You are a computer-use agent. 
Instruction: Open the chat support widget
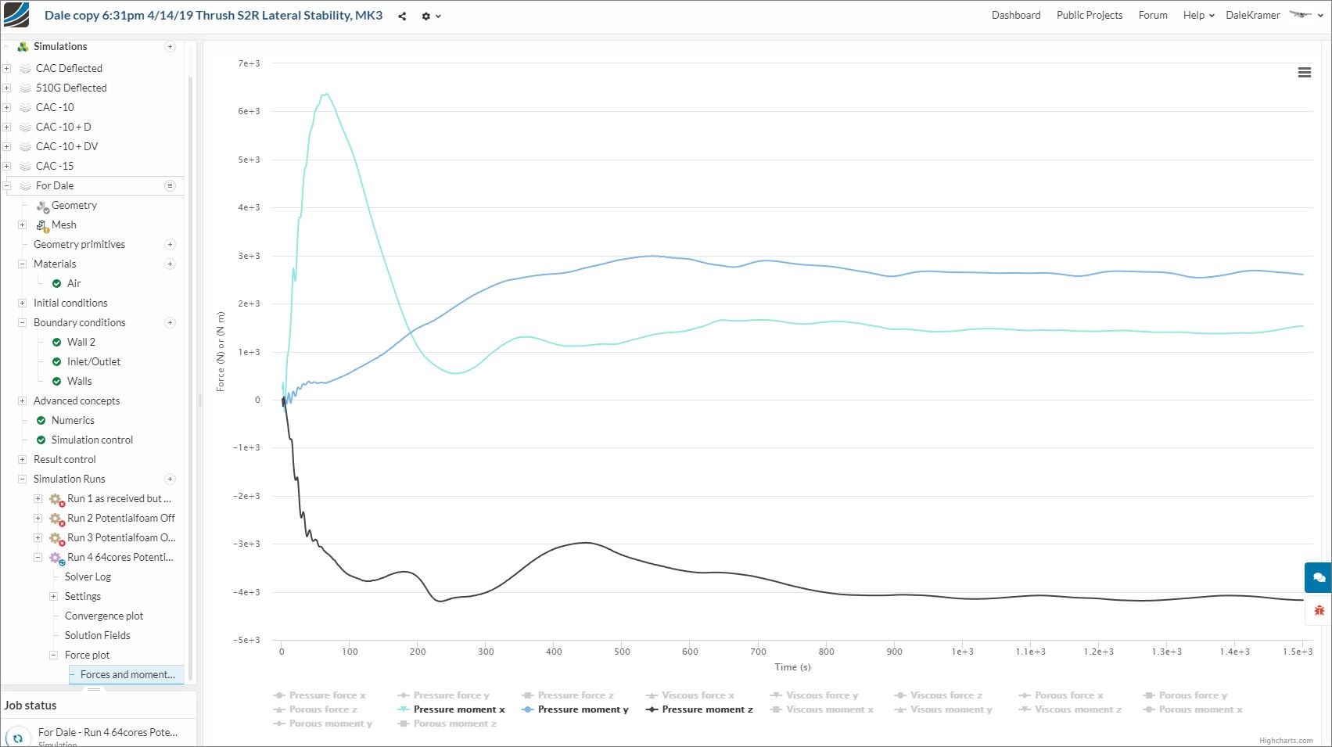pyautogui.click(x=1319, y=577)
